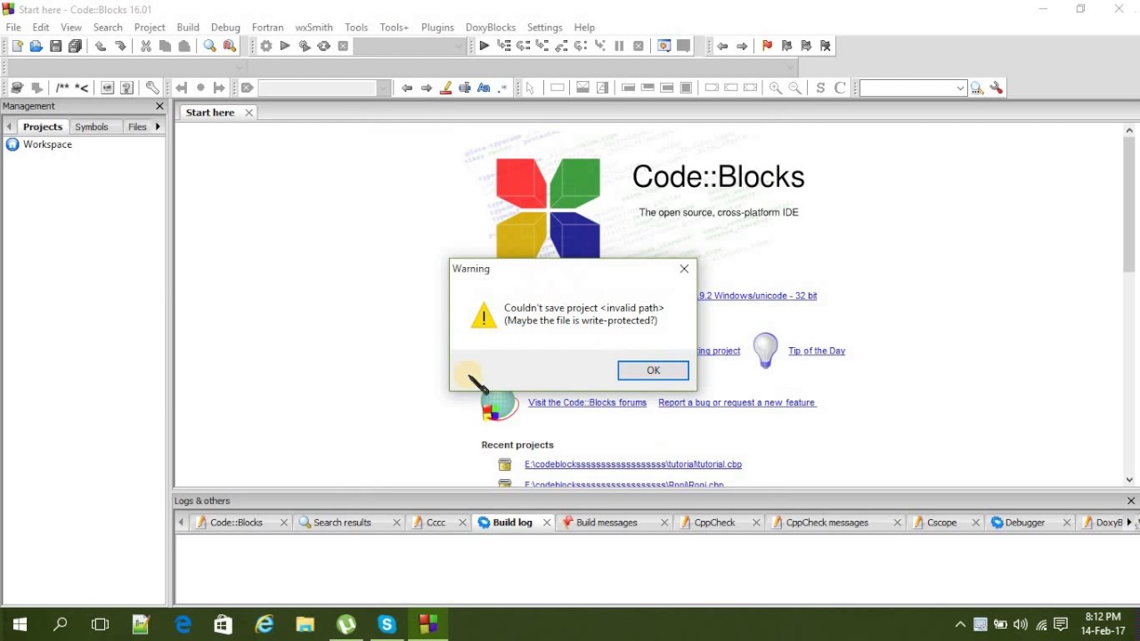The image size is (1140, 641).
Task: Select the Build messages log tab
Action: [x=607, y=523]
